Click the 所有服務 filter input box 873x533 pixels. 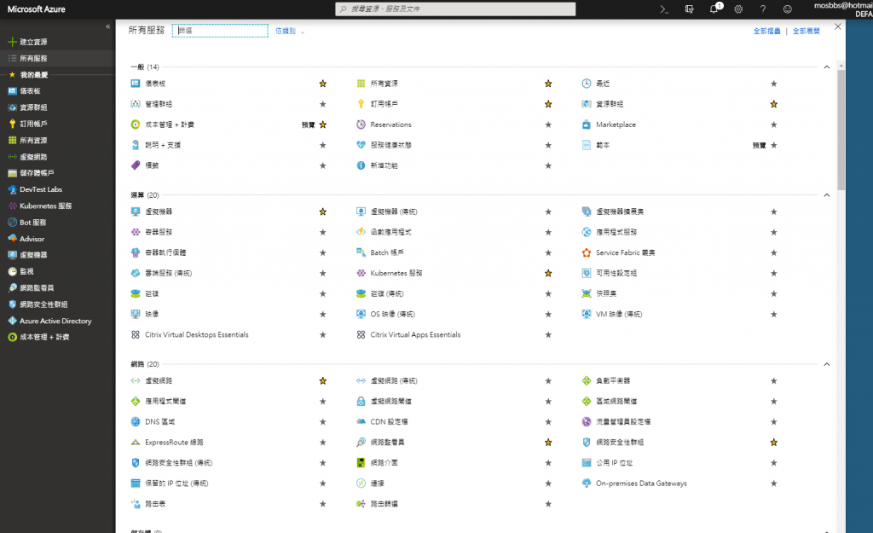(220, 31)
